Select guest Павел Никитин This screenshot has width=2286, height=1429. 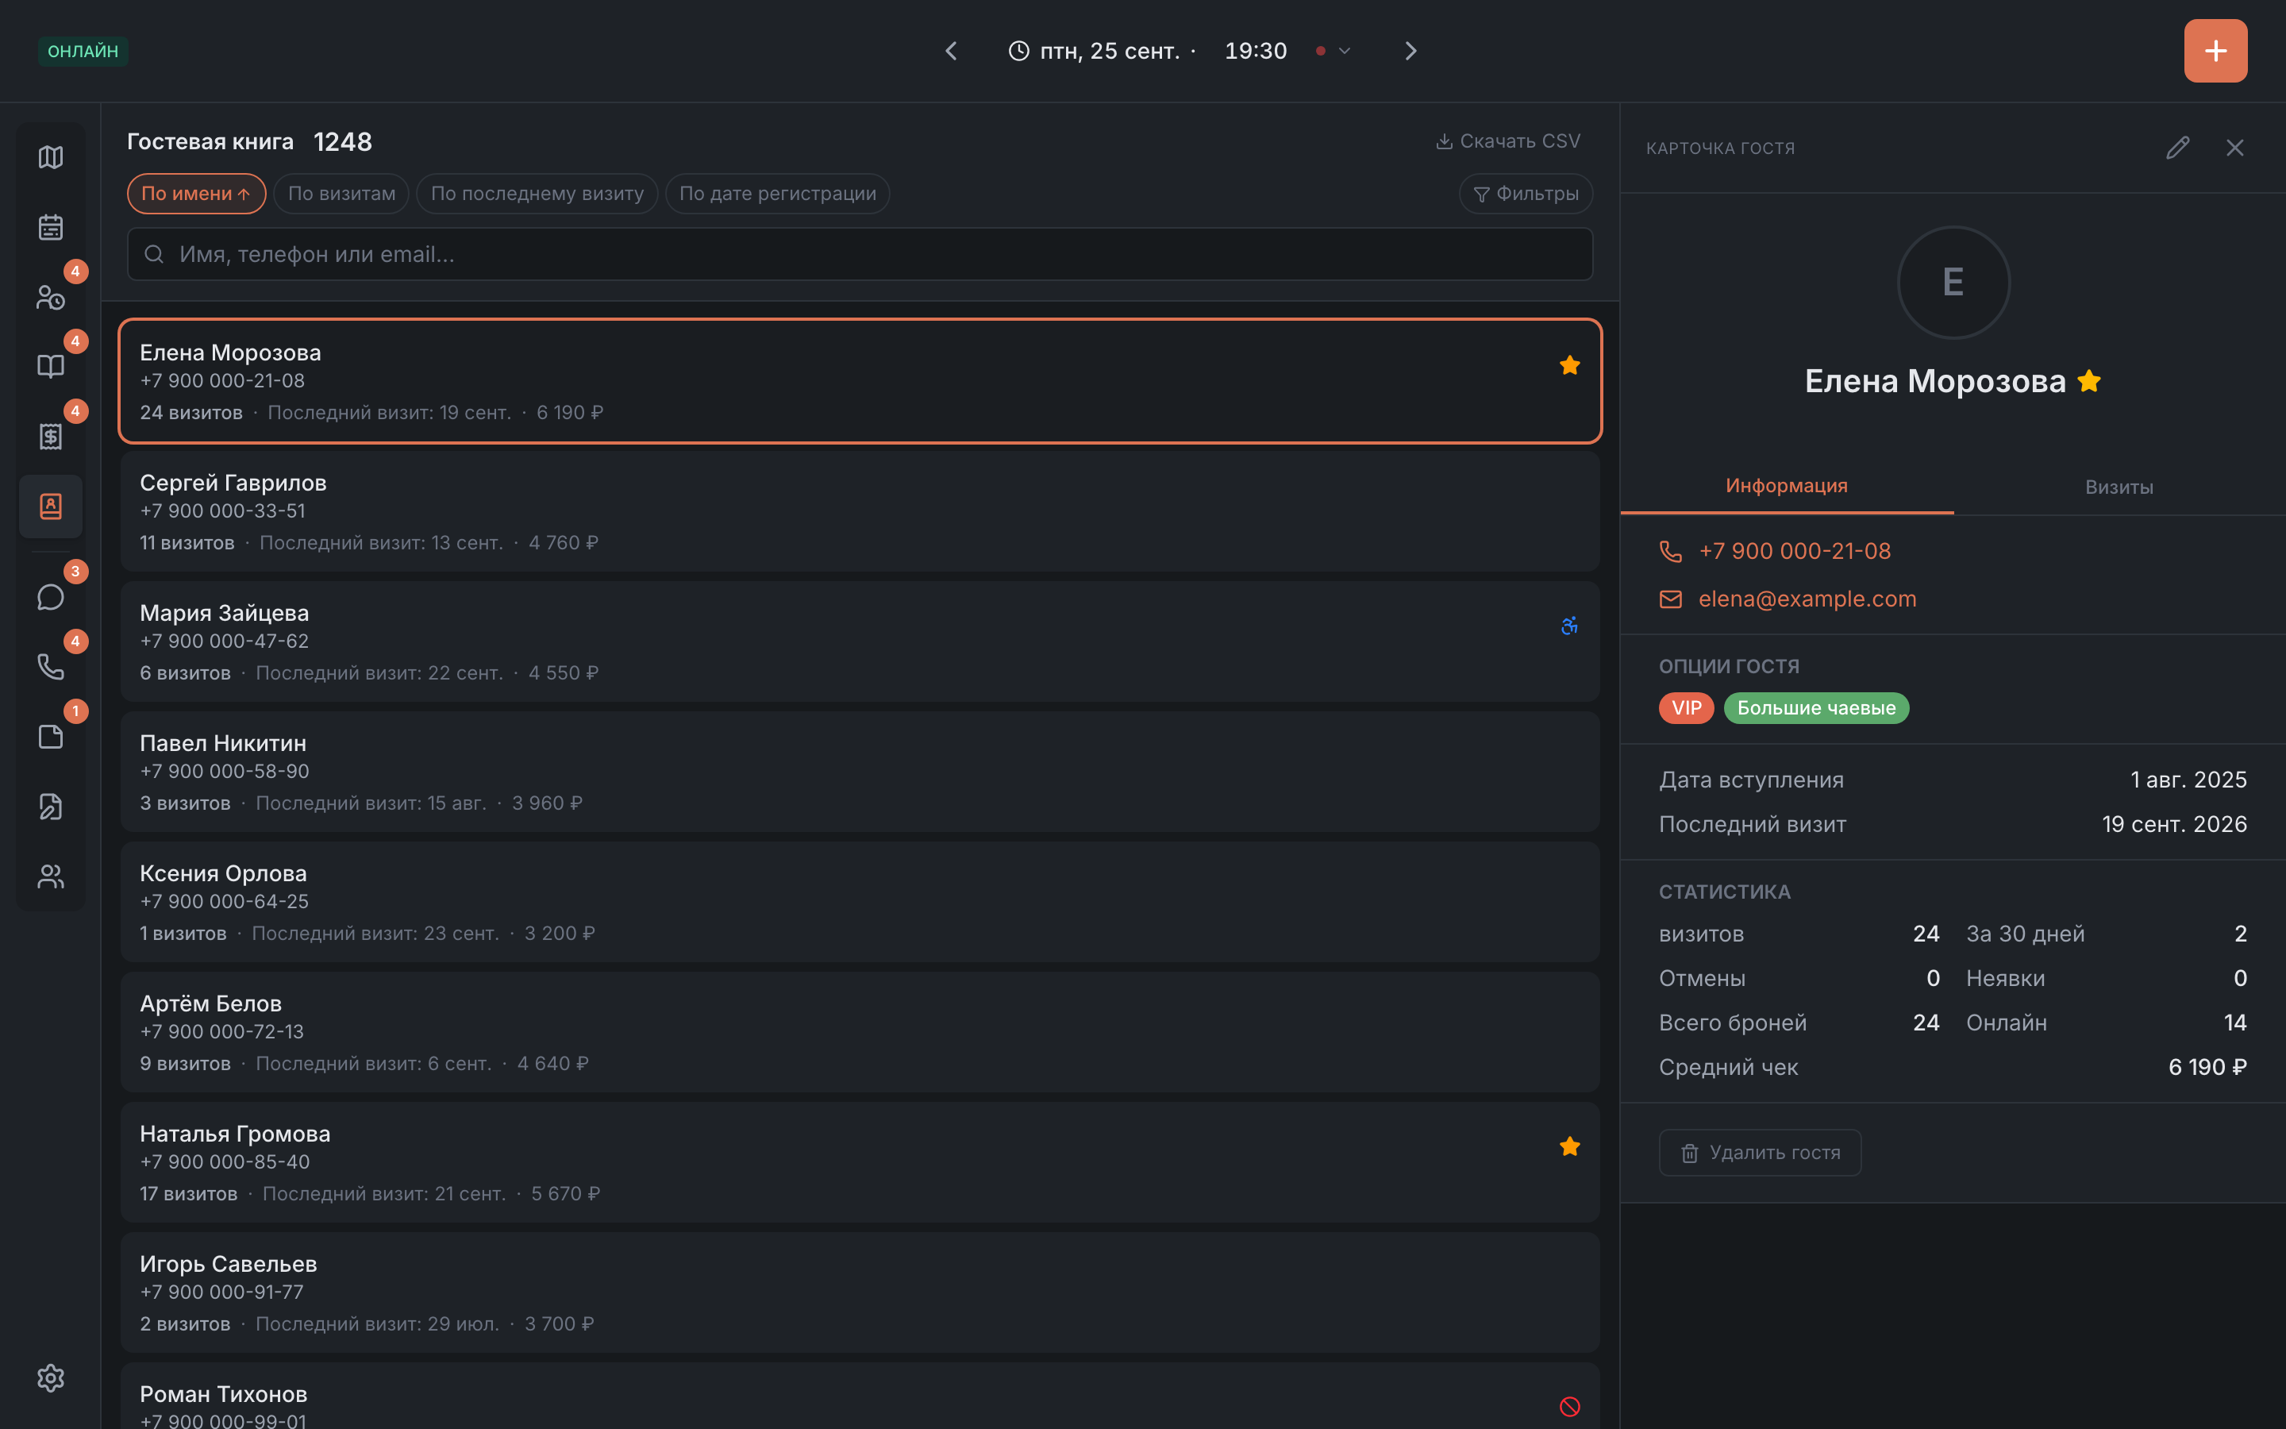[860, 772]
